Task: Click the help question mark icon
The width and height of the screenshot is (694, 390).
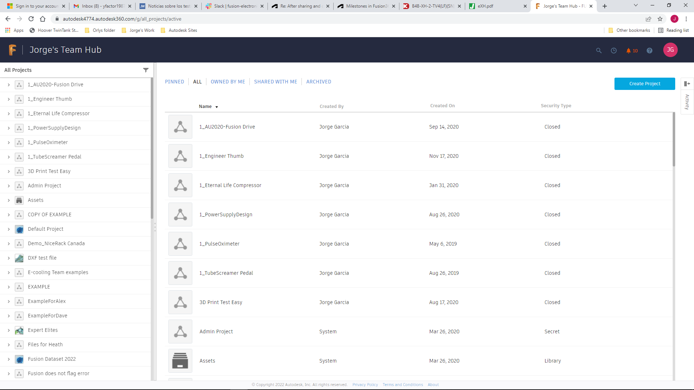Action: (x=649, y=51)
